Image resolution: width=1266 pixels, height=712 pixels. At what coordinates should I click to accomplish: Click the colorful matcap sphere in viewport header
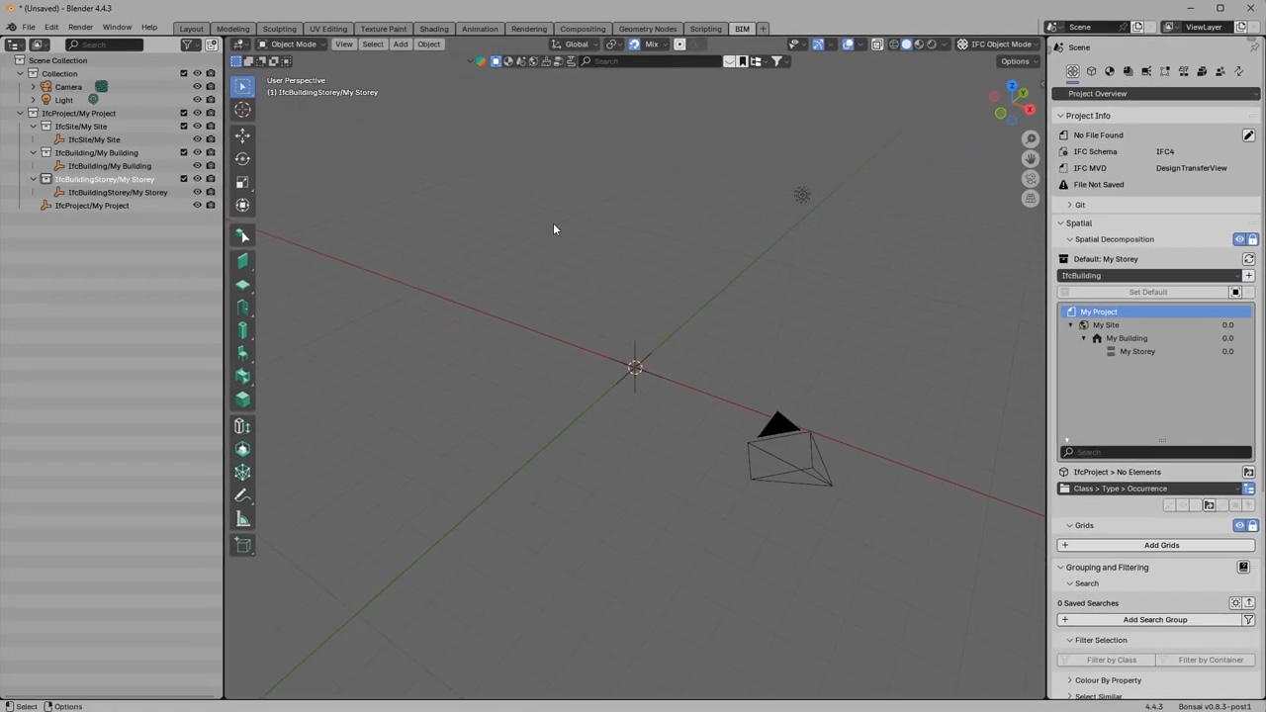point(480,61)
